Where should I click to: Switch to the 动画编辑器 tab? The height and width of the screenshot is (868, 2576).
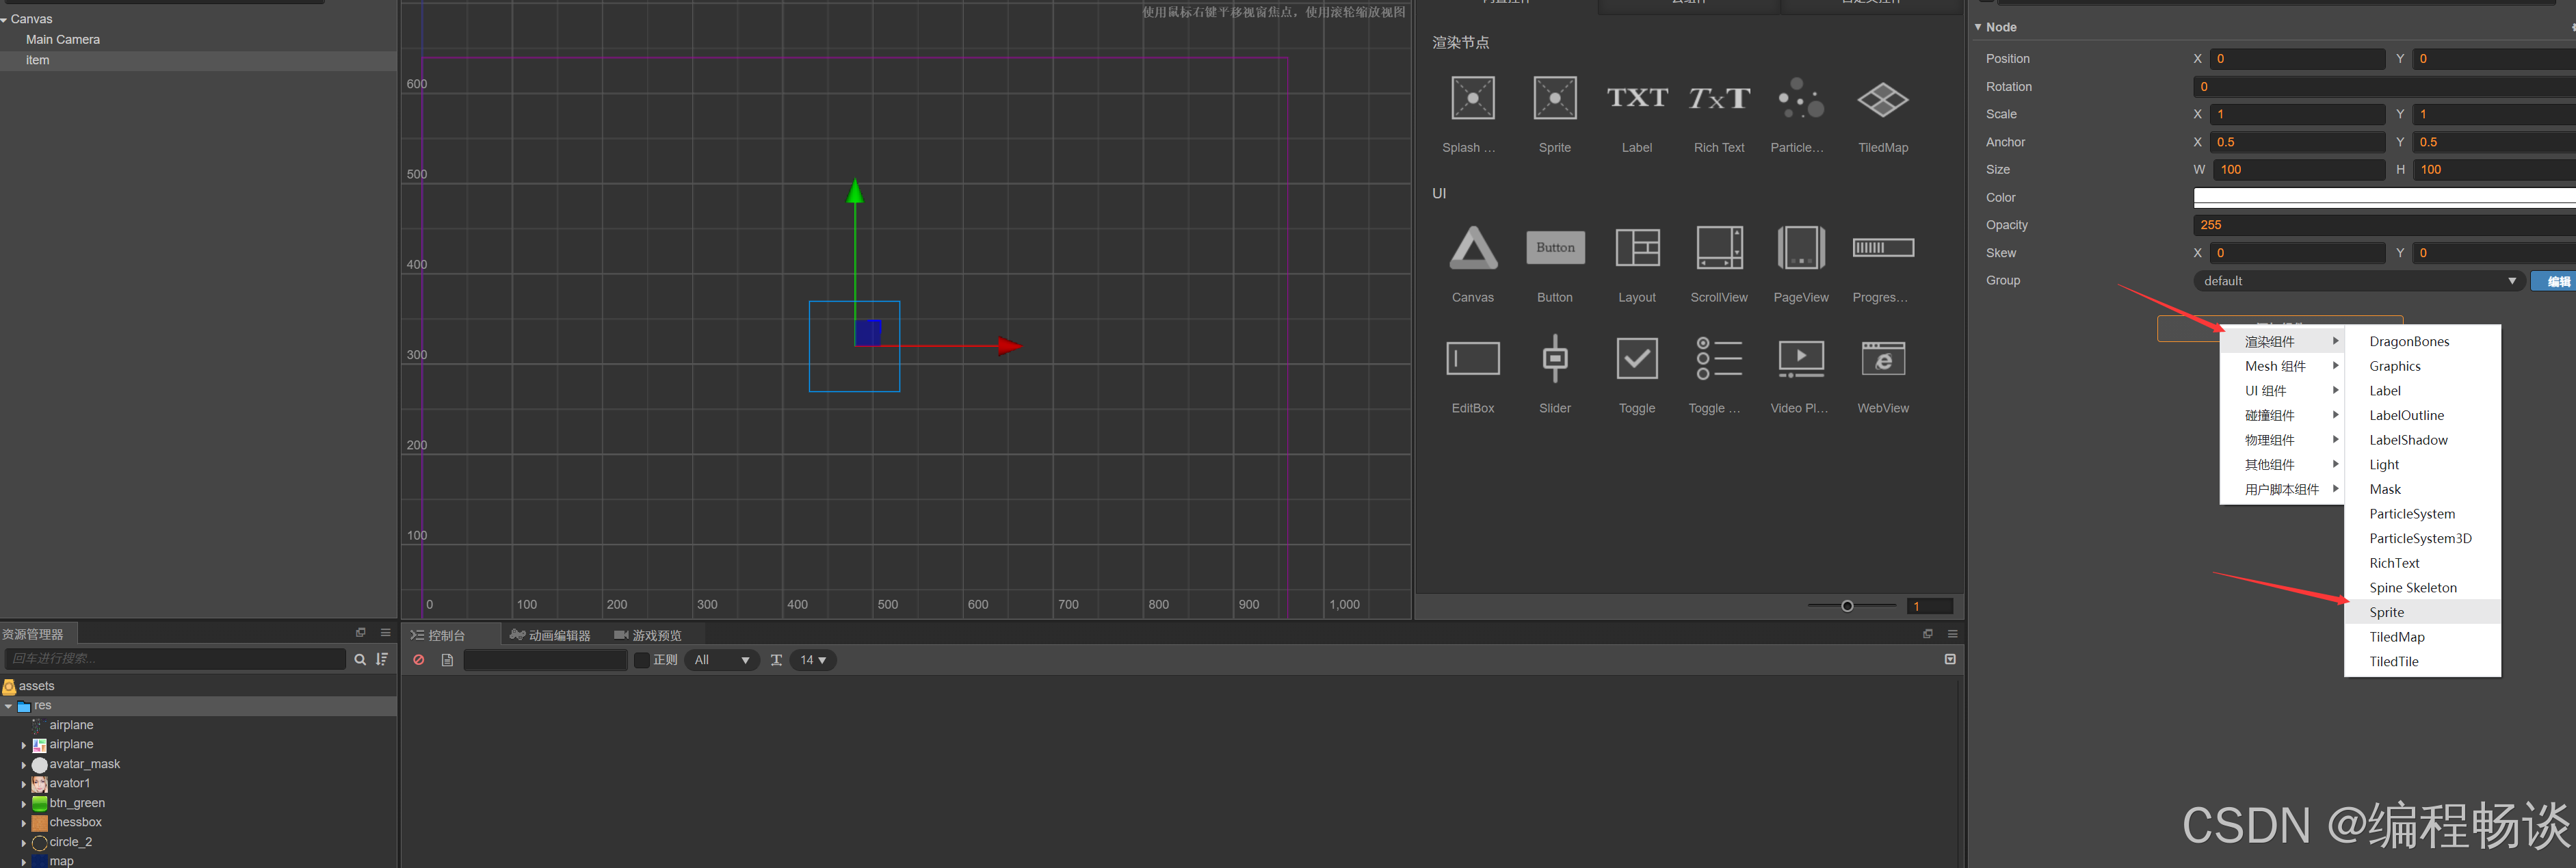(550, 635)
